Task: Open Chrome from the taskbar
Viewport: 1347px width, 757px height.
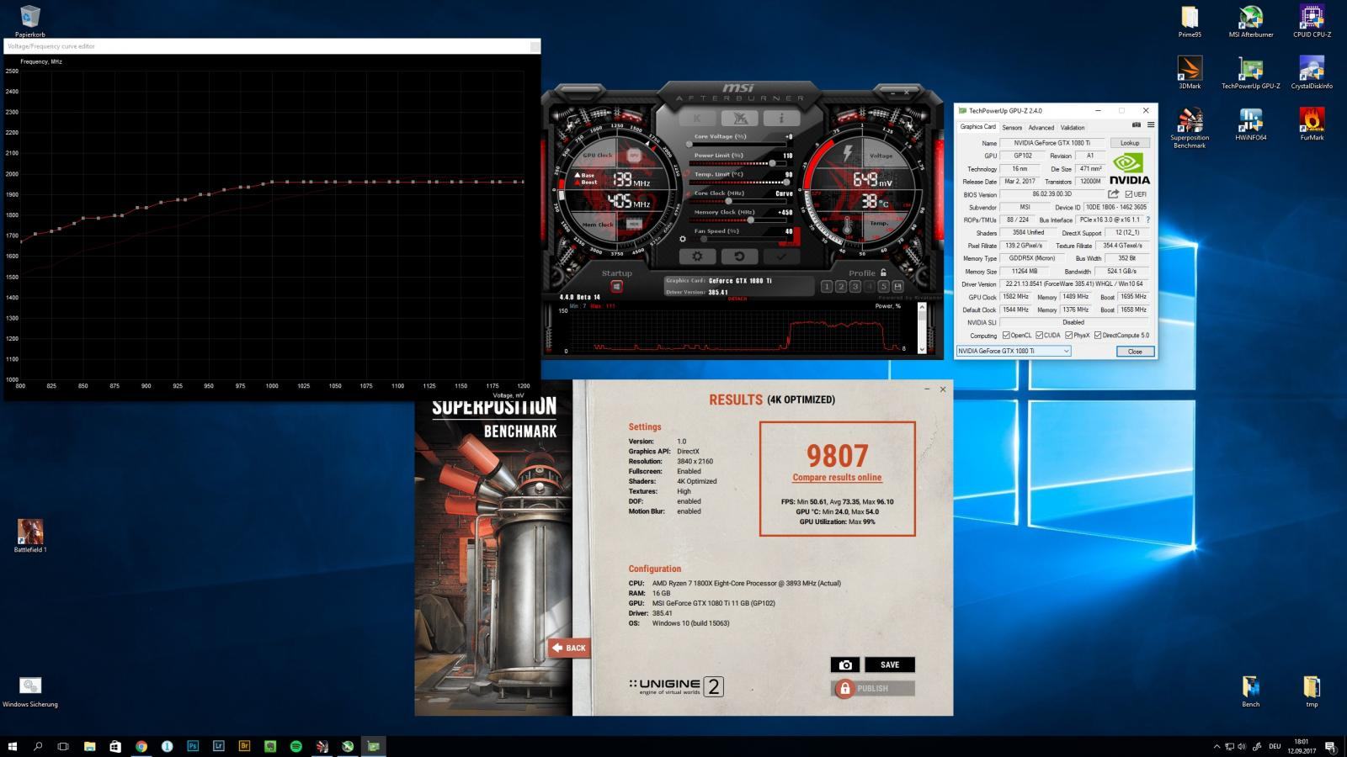Action: (x=141, y=746)
